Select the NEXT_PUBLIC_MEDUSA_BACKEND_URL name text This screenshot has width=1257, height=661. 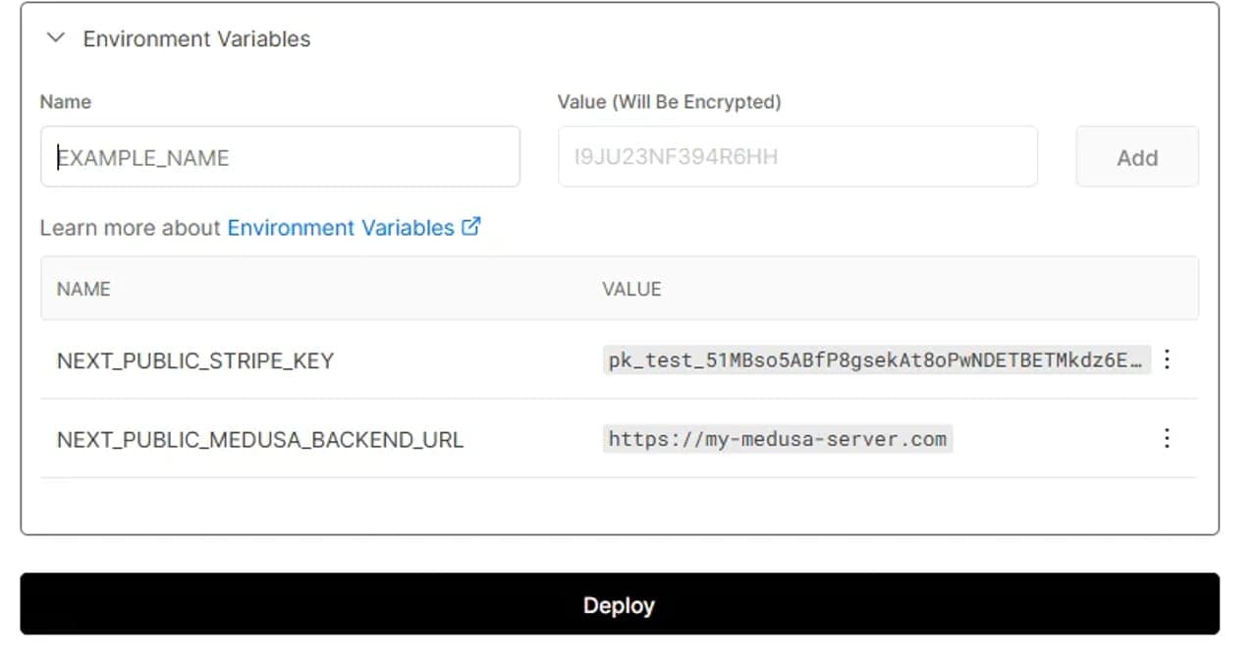click(260, 439)
